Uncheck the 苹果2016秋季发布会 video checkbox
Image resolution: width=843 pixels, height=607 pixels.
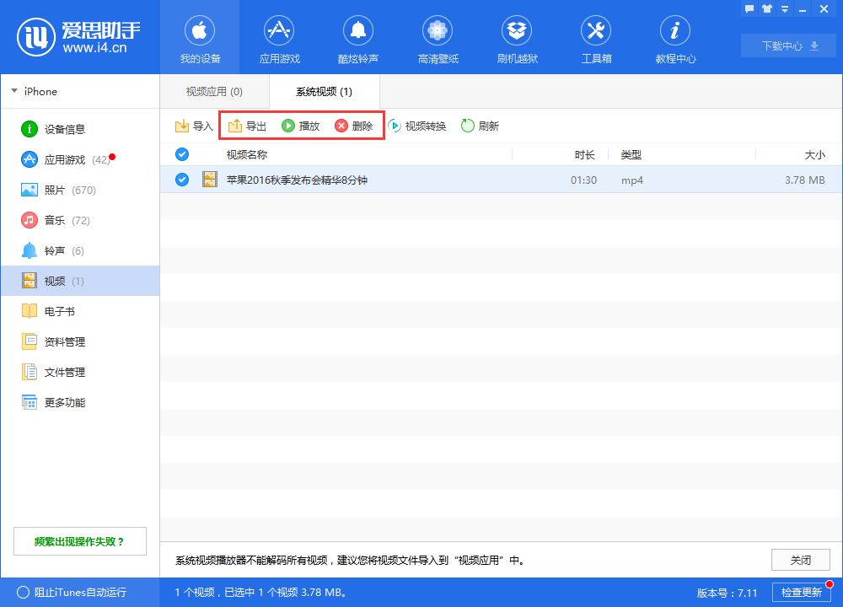tap(182, 180)
